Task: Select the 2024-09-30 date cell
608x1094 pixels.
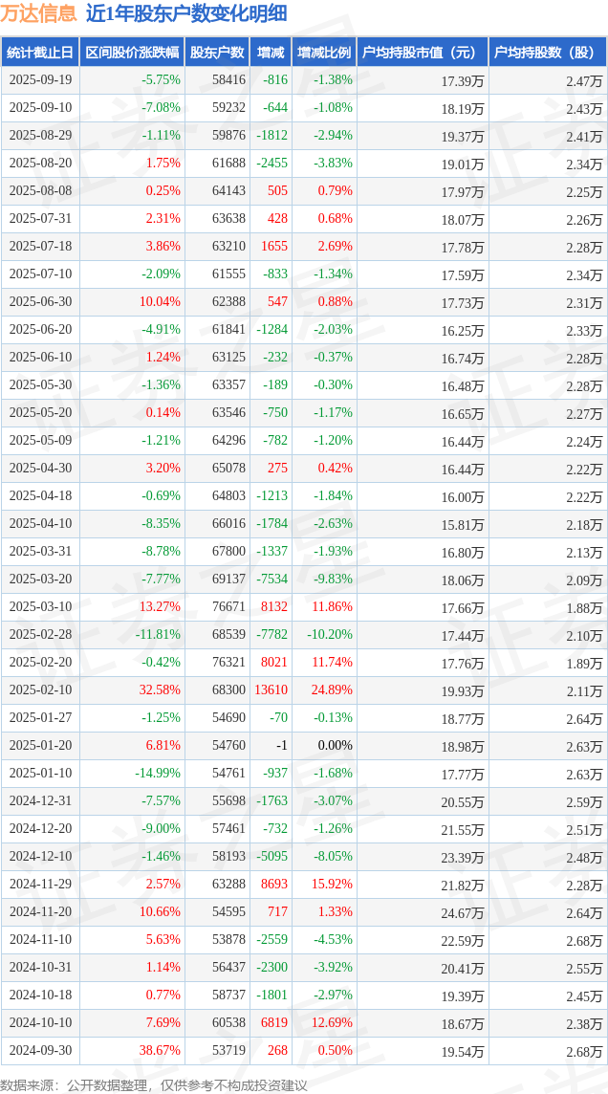Action: point(40,1051)
